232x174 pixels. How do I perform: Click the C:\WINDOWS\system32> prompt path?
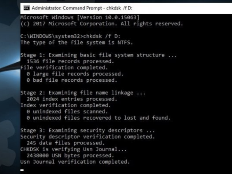[51, 36]
